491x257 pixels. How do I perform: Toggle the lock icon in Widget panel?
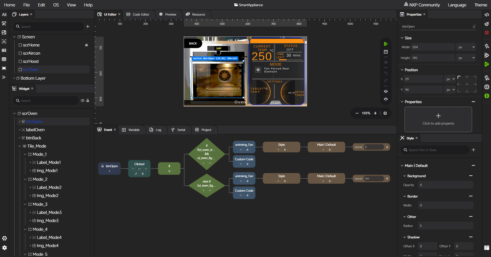(88, 101)
